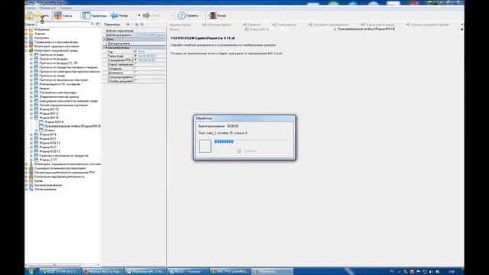Switch to the Журнал регистрации tab
Viewport: 489px width, 275px height.
381,24
